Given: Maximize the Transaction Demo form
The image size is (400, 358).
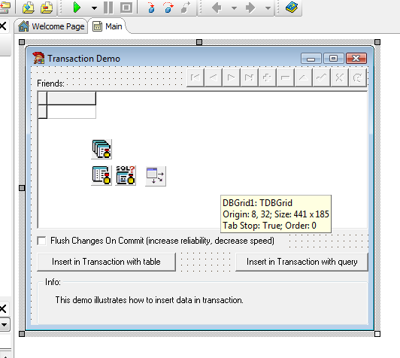Looking at the screenshot, I should (334, 59).
